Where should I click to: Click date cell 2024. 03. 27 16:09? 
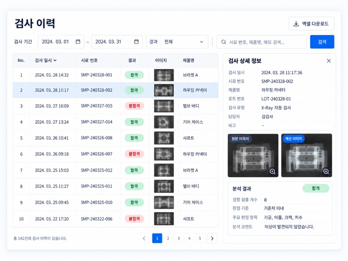click(x=52, y=106)
